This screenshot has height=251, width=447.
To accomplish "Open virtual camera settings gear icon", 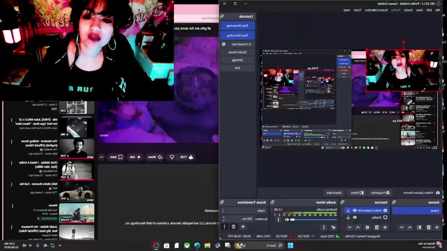I will [224, 44].
